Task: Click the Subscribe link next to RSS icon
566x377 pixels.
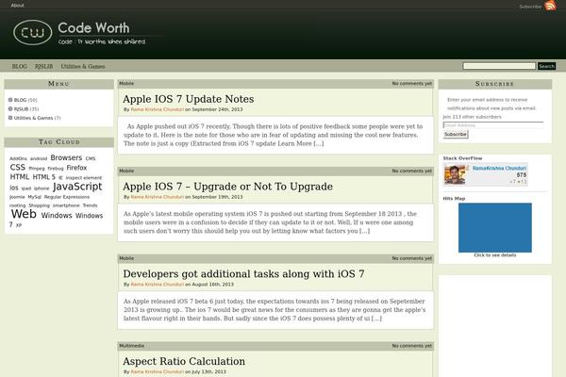Action: [x=530, y=7]
